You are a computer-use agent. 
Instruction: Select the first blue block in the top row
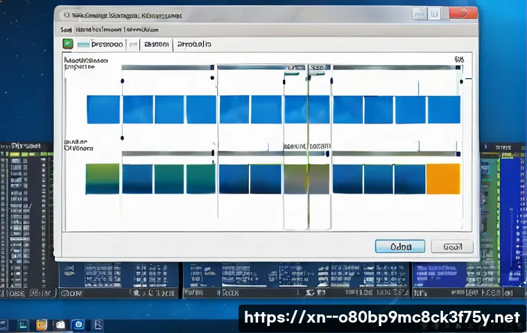[103, 110]
